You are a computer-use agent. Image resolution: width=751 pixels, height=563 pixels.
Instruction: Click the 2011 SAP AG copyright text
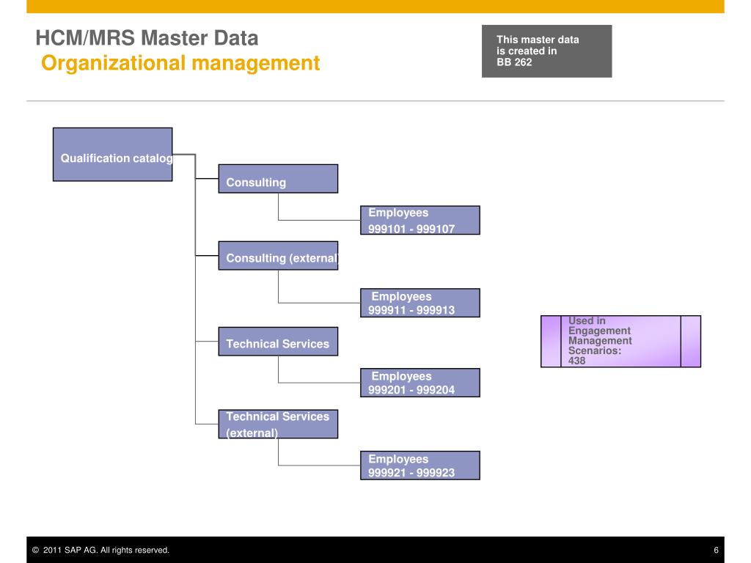coord(100,550)
